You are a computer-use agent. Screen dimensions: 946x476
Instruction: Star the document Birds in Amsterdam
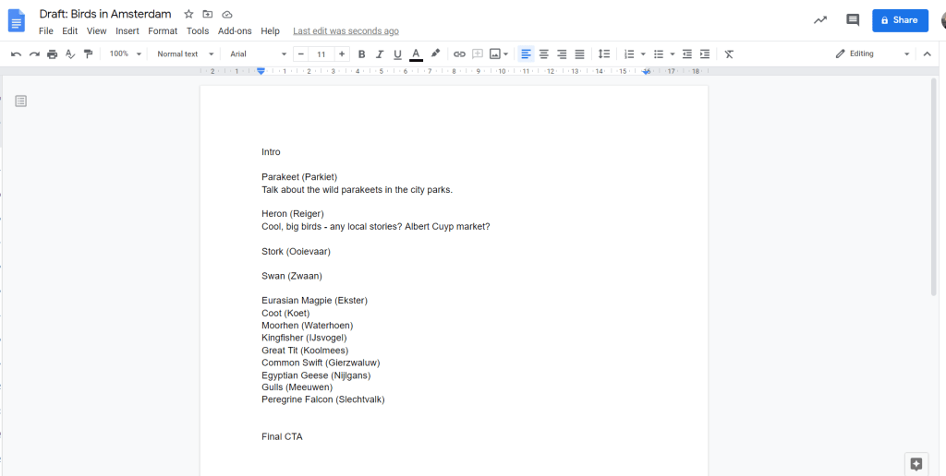[x=188, y=15]
